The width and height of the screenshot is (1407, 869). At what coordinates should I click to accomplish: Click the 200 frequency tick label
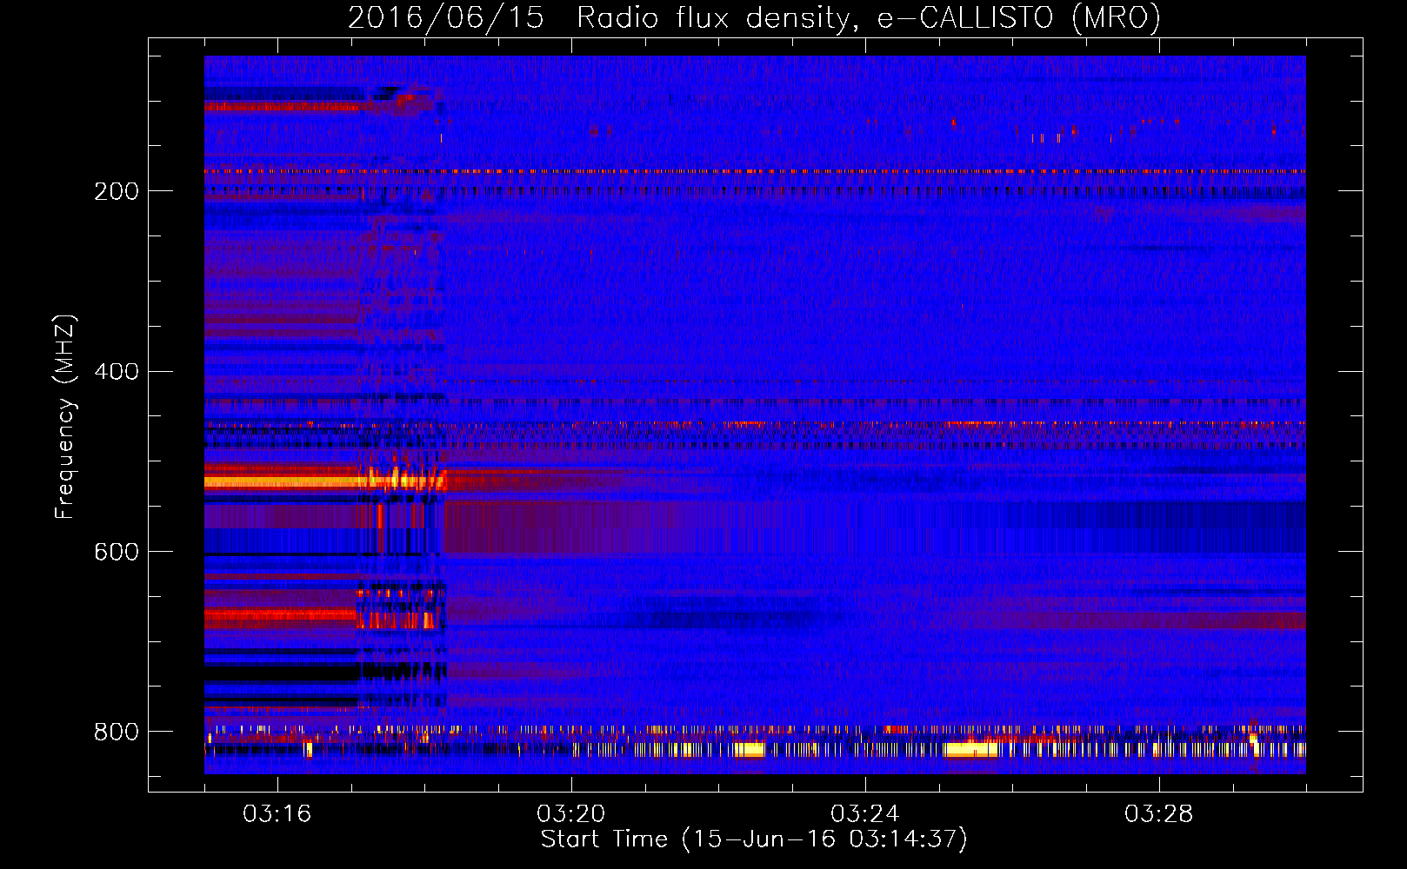[x=117, y=191]
